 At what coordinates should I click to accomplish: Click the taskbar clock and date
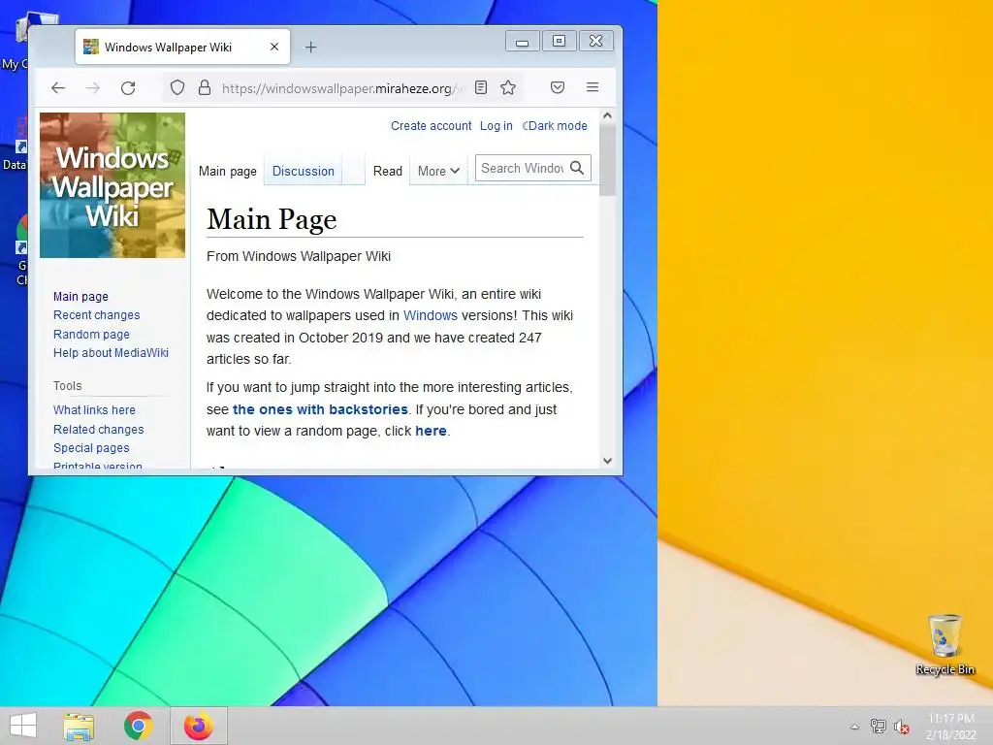pos(951,727)
